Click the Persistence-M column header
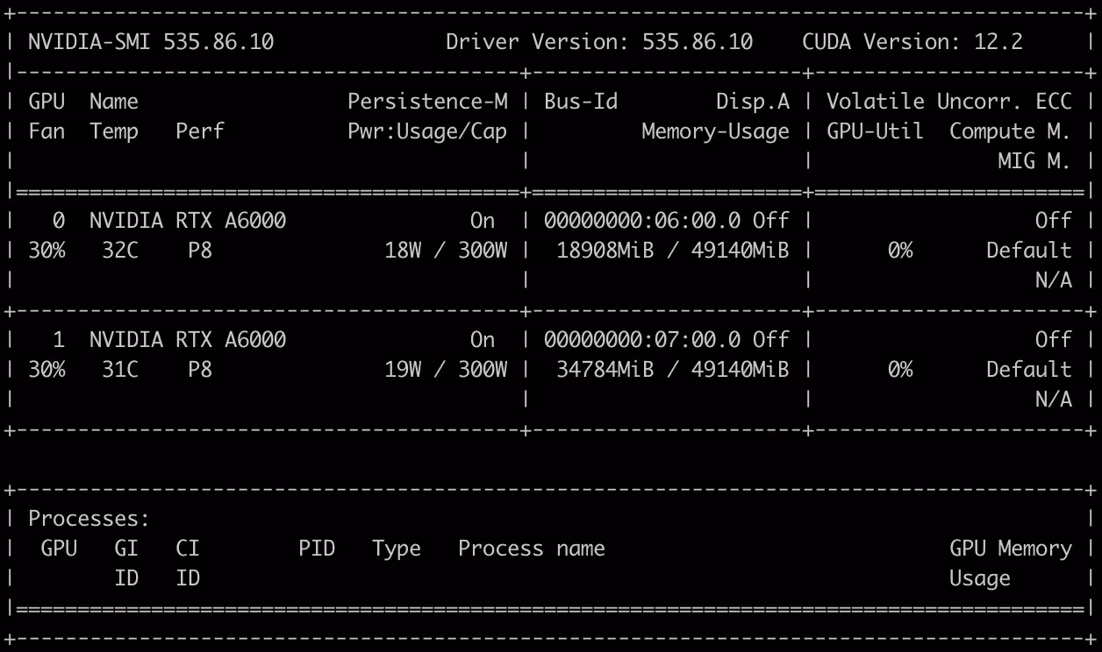1102x652 pixels. coord(427,102)
